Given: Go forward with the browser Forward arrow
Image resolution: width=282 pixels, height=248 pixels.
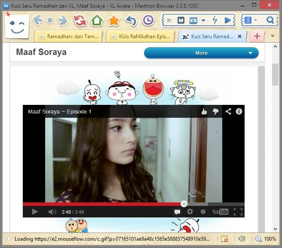Looking at the screenshot, I should [63, 20].
